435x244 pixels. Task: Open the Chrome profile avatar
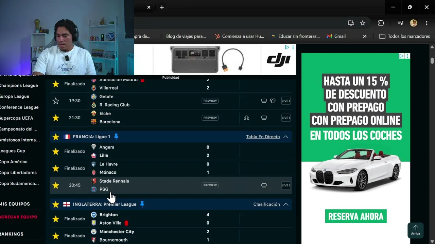pos(414,23)
